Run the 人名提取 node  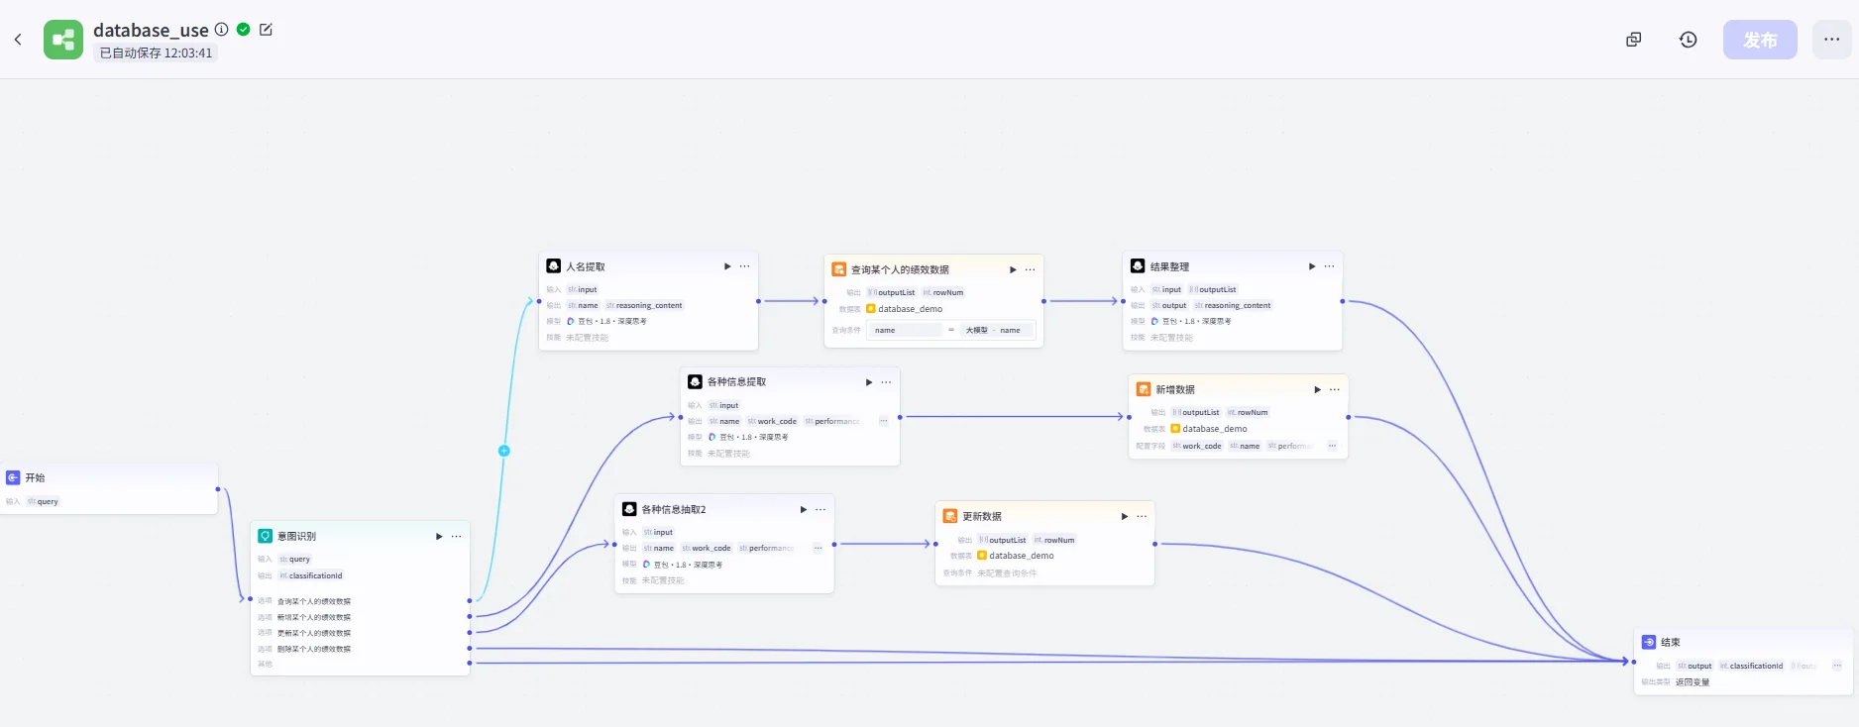727,266
